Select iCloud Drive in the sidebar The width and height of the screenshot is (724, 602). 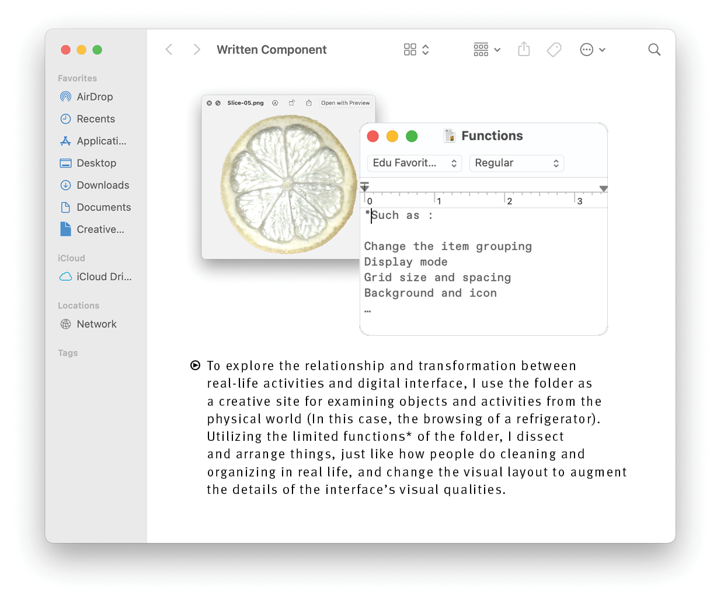(x=96, y=277)
